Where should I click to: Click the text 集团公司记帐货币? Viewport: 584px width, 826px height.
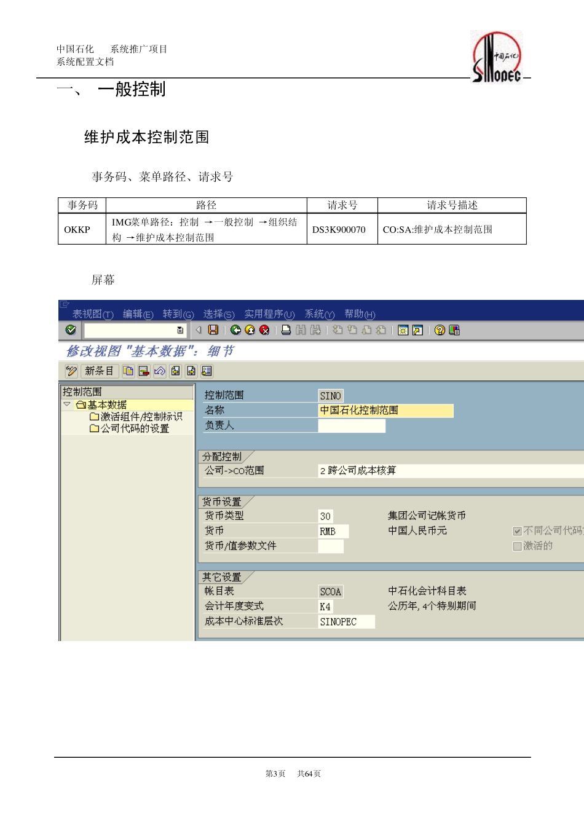coord(427,516)
